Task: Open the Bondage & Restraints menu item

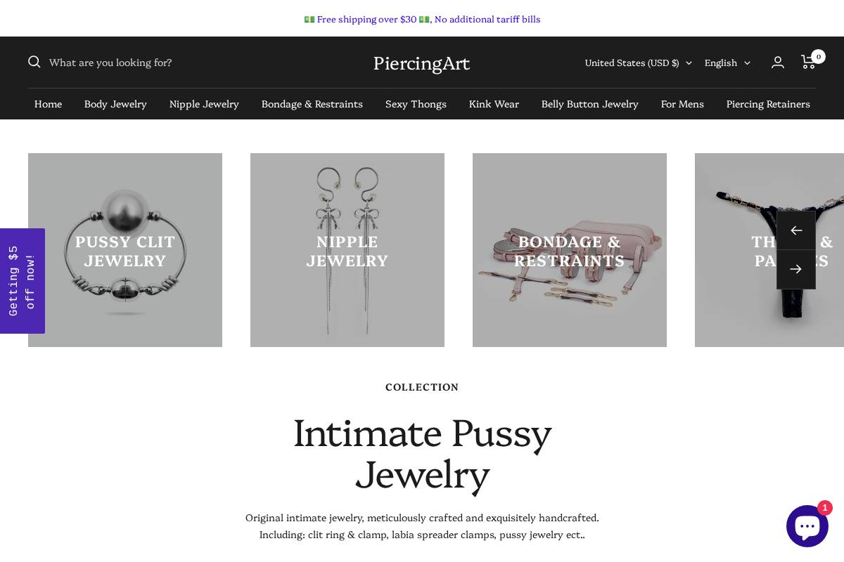Action: click(x=312, y=104)
